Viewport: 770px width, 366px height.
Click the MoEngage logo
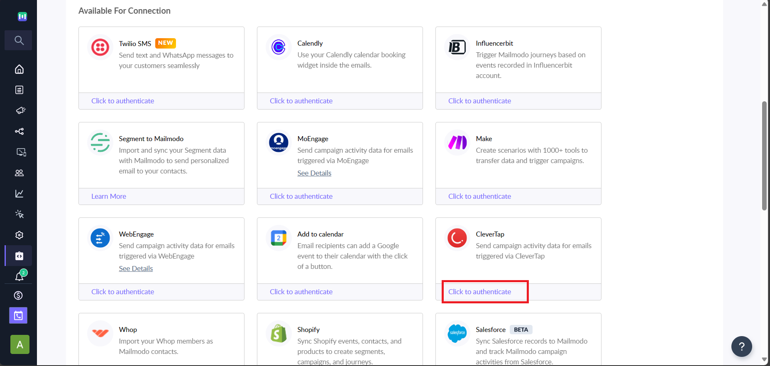click(x=279, y=143)
